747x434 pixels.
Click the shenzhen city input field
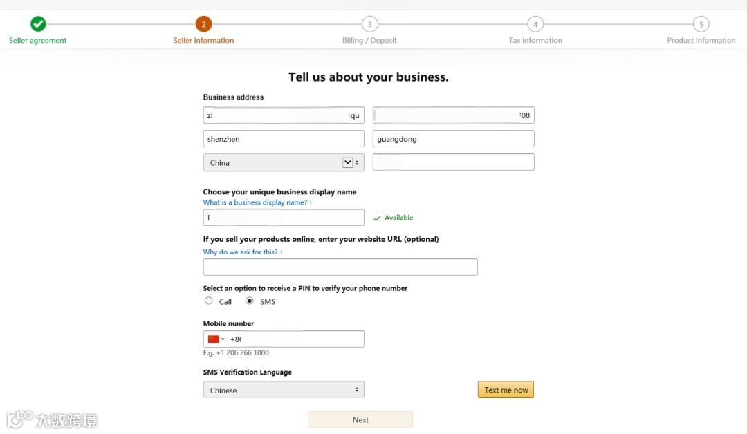[284, 139]
